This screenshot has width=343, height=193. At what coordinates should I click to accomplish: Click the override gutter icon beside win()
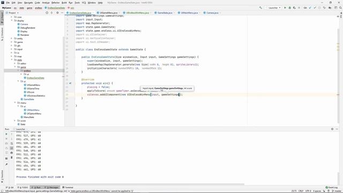70,84
